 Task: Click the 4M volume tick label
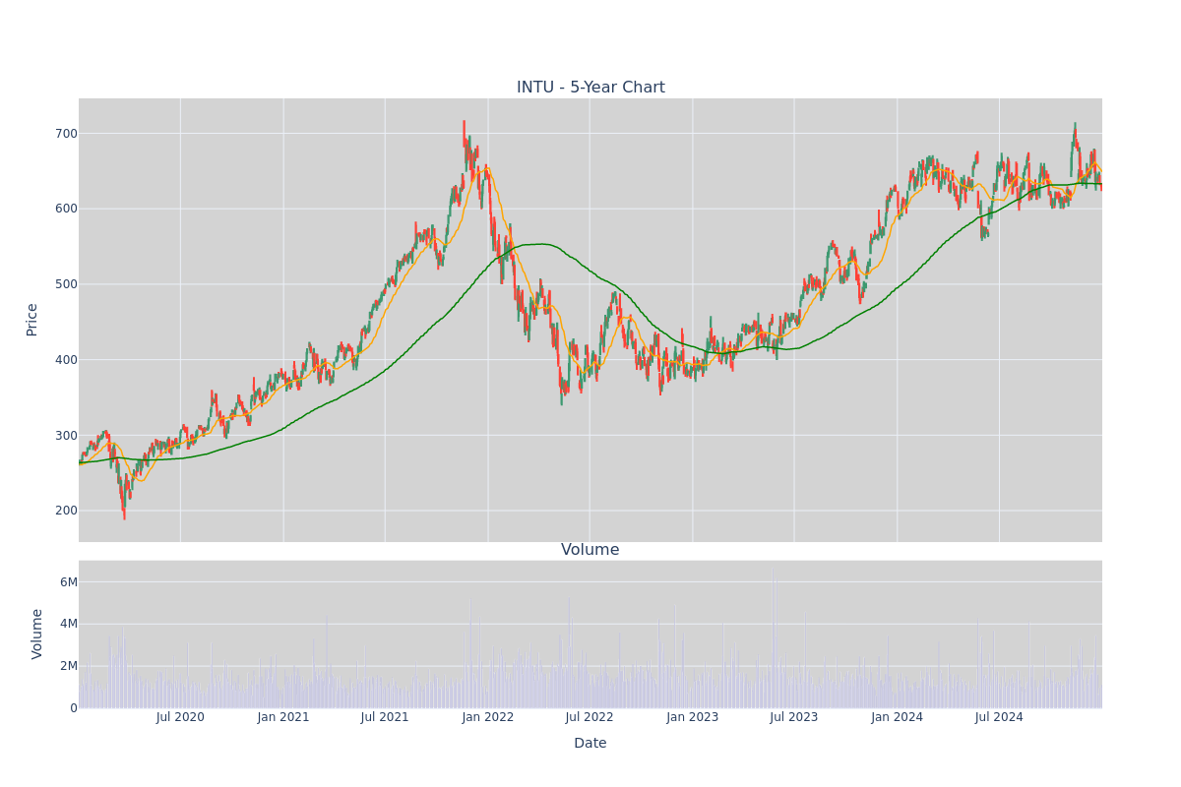69,624
